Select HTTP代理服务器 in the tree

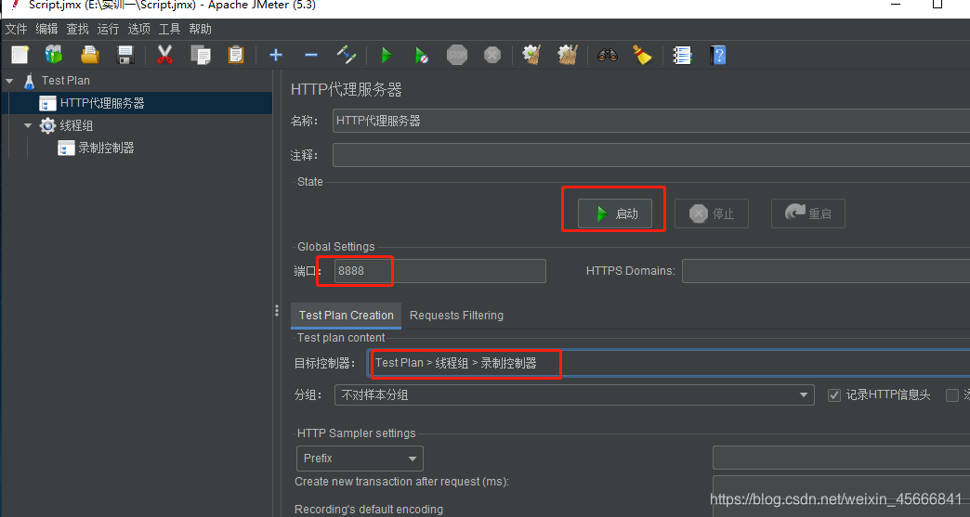102,103
